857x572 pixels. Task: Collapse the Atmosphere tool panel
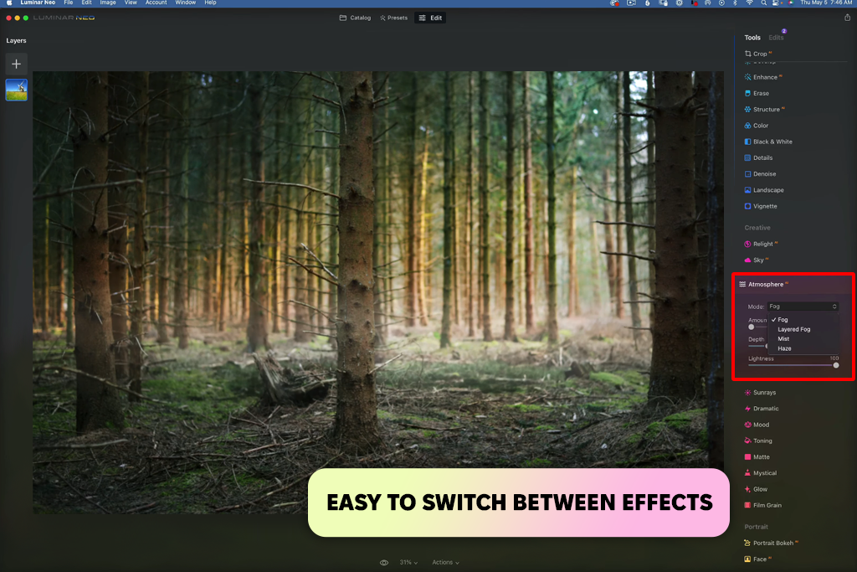tap(763, 285)
